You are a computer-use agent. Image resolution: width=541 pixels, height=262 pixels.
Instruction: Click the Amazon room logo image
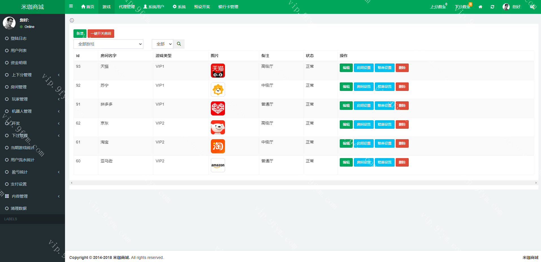[218, 165]
